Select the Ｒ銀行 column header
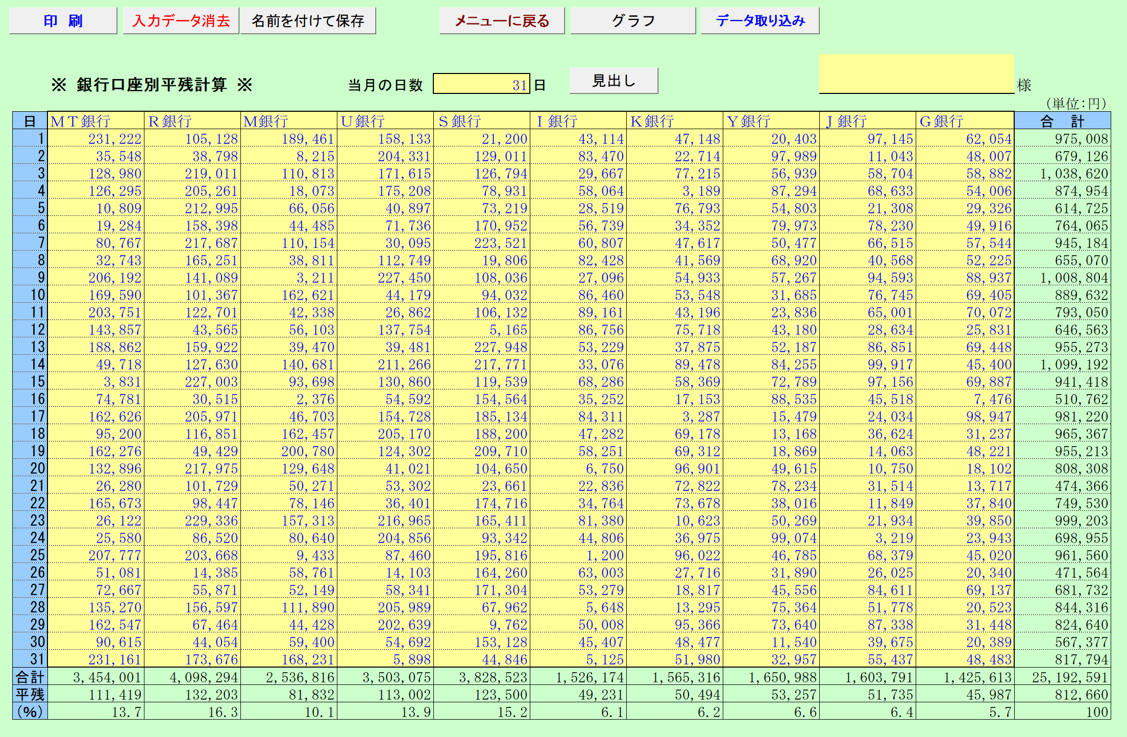 192,121
